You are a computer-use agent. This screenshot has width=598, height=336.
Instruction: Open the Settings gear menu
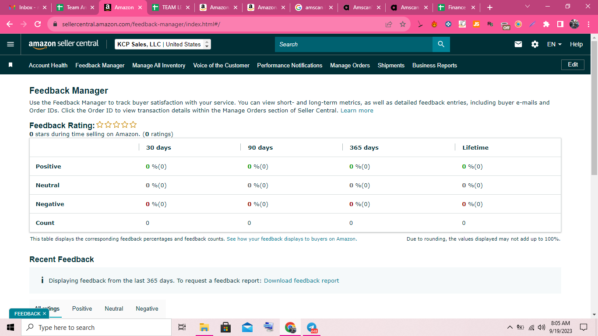tap(535, 44)
